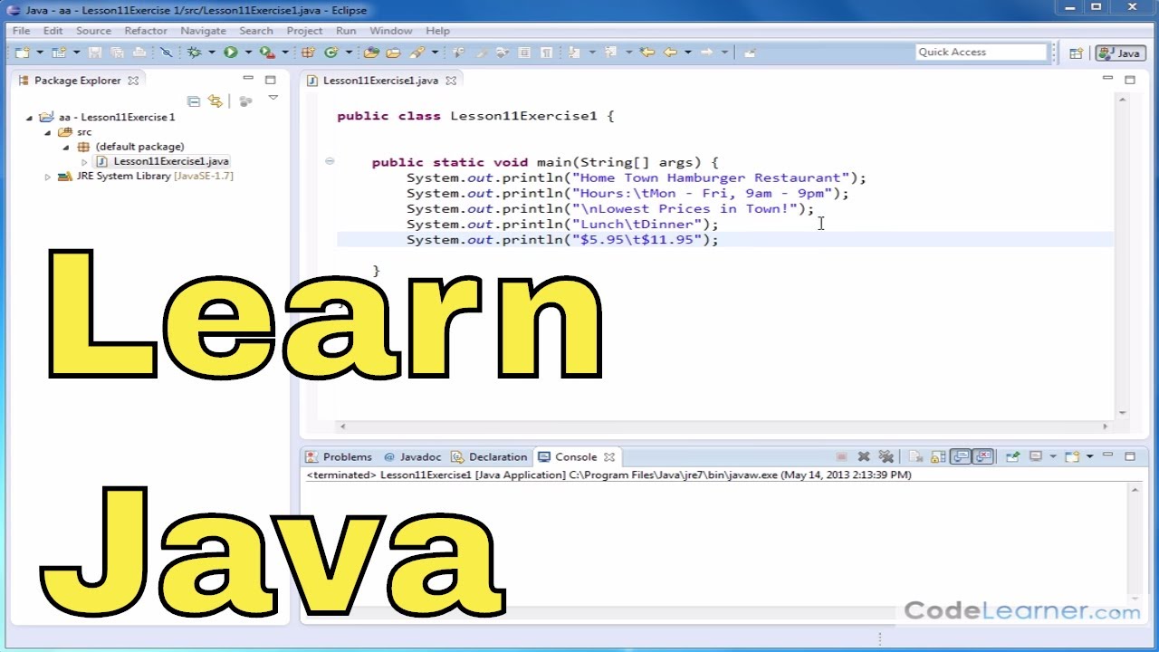Open Package Explorer view menu triangle
Screen dimensions: 1159x652
tap(273, 98)
